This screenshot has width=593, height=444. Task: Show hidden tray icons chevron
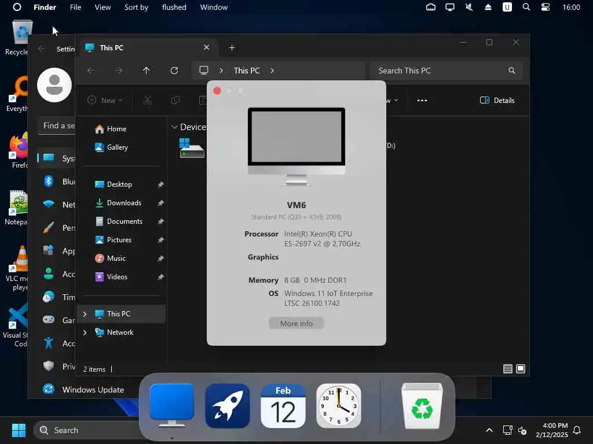[489, 430]
